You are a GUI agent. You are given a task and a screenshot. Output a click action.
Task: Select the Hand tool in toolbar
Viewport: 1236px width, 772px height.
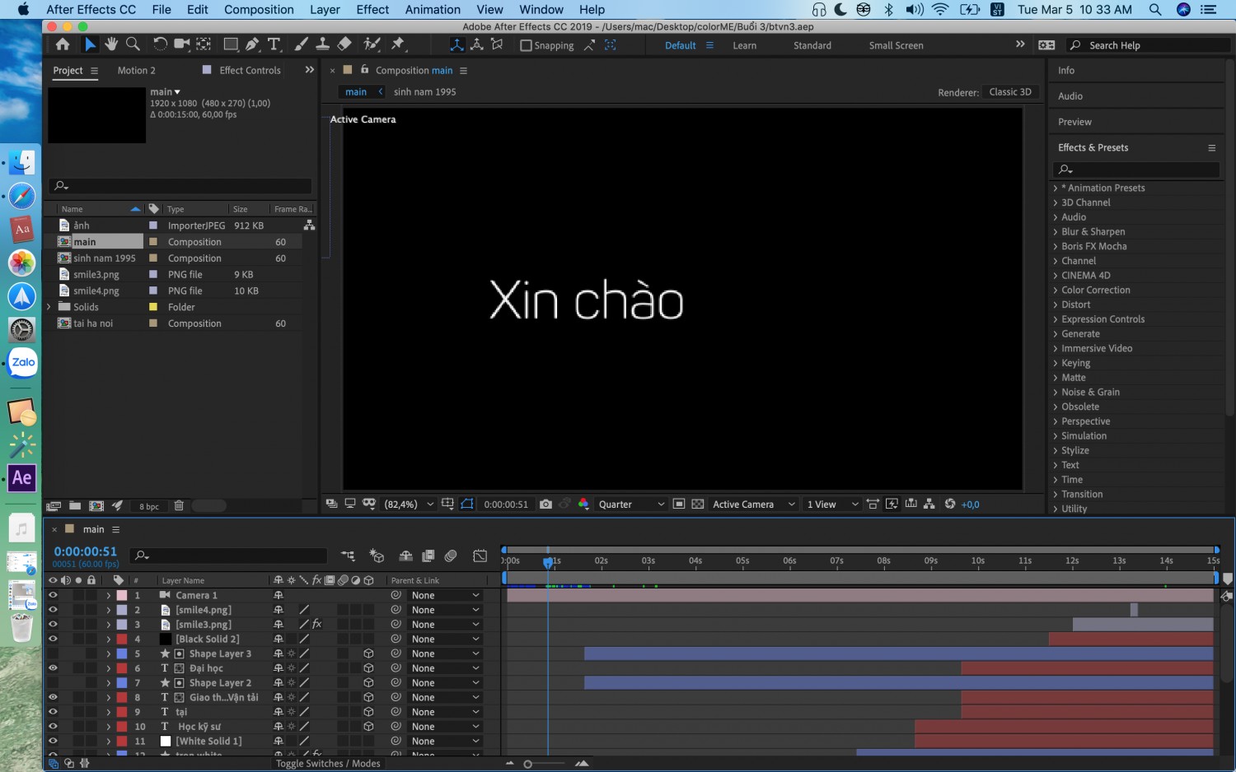(x=111, y=44)
